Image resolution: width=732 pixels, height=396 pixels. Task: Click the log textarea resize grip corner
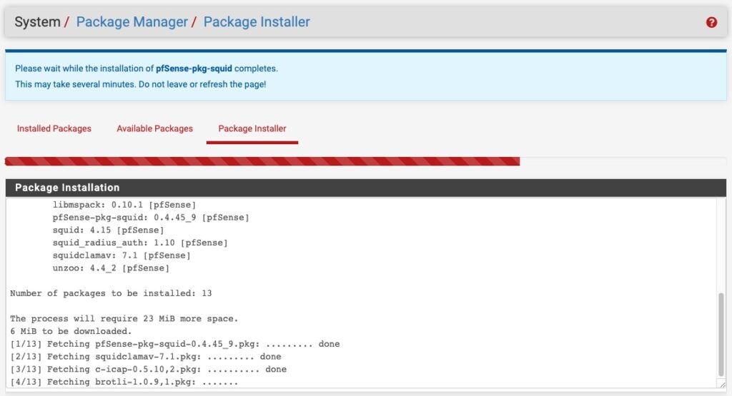(x=722, y=385)
